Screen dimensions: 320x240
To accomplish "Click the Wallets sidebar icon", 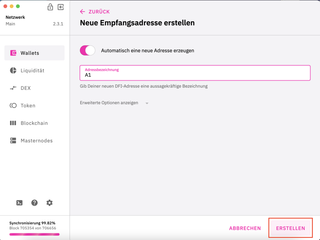I will pyautogui.click(x=13, y=53).
